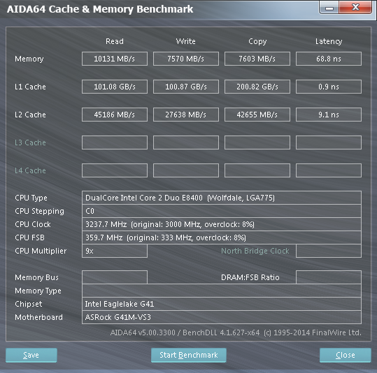Click the Motherboard ASRock G41M-VS3 field
Screen dimensions: 377x373
[222, 317]
